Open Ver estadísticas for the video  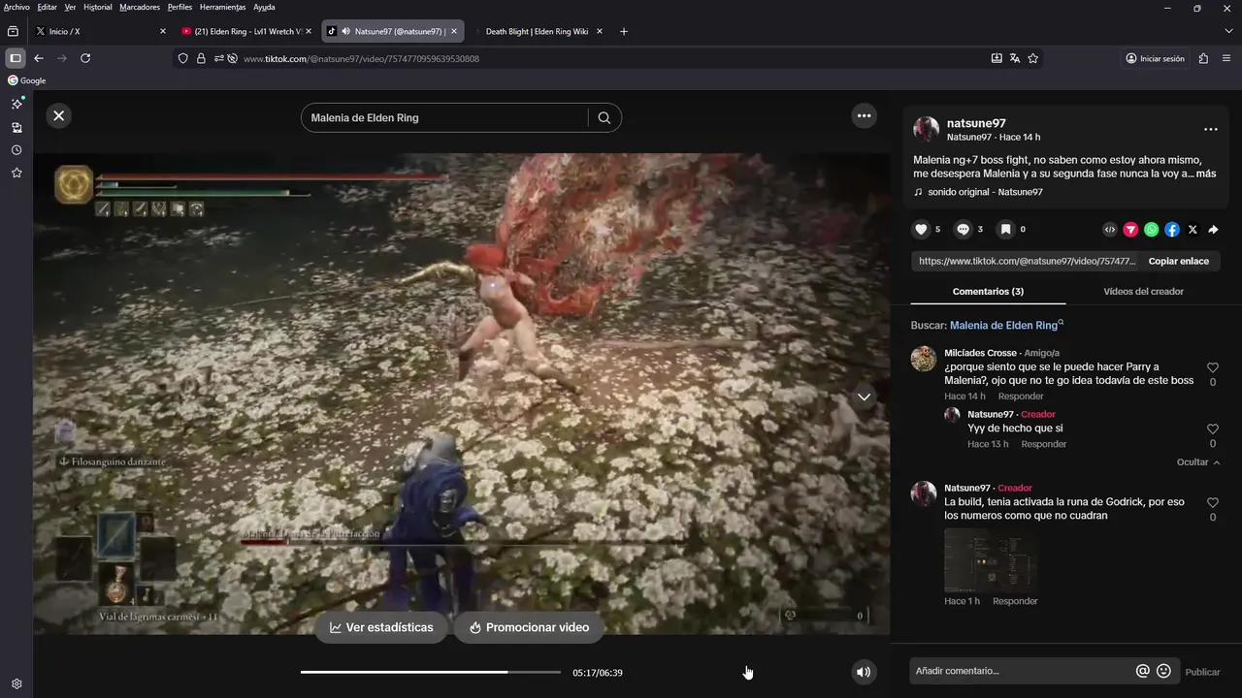(381, 627)
